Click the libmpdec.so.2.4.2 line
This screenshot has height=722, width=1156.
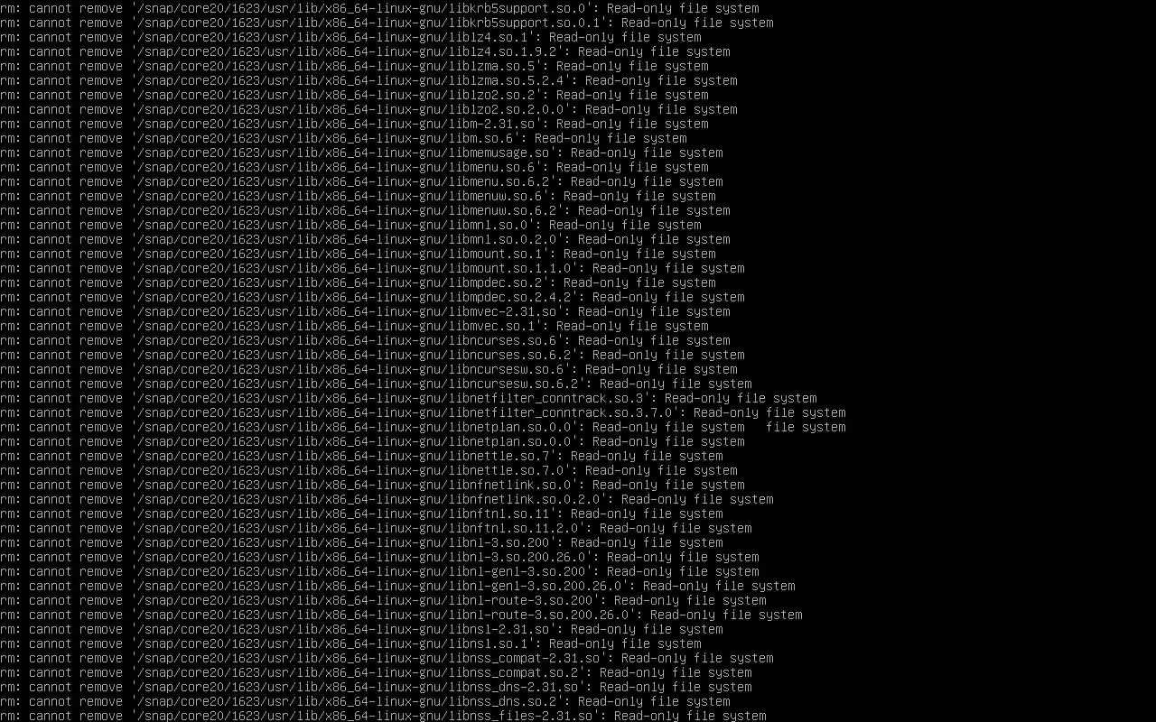tap(372, 297)
